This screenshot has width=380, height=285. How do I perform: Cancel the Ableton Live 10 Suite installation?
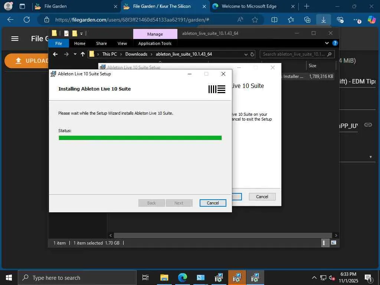[213, 203]
